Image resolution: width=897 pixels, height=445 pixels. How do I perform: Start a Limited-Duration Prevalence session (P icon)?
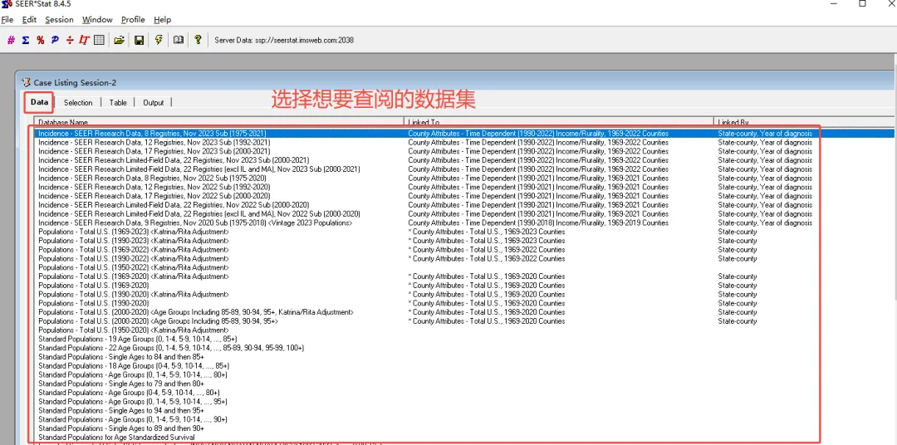tap(55, 40)
